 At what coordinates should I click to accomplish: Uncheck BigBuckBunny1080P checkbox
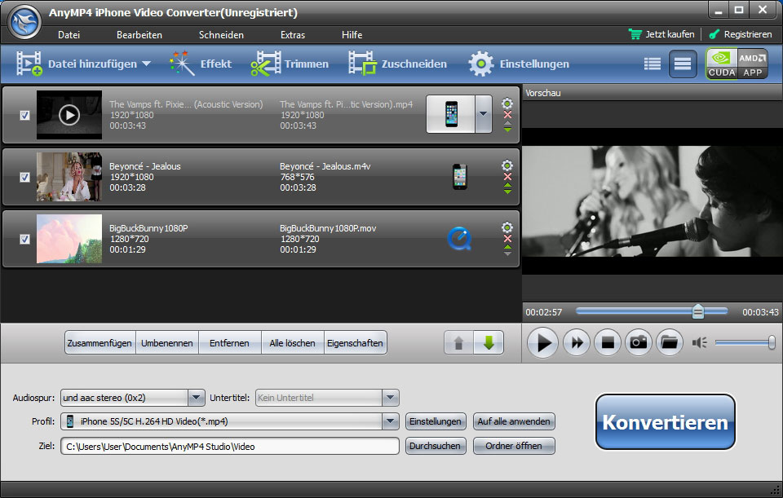(x=24, y=239)
